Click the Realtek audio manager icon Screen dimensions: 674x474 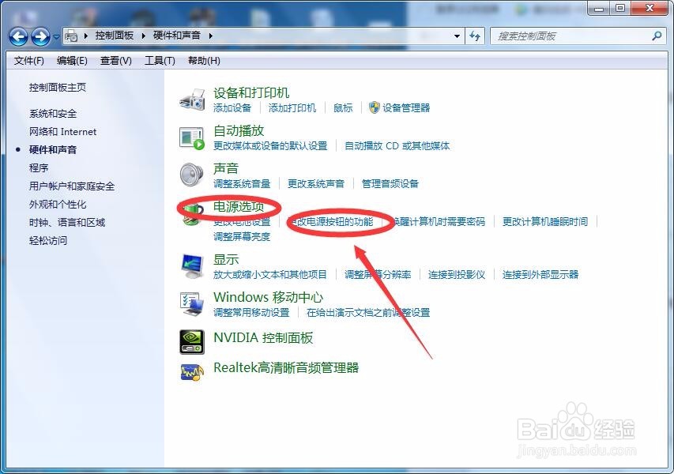pyautogui.click(x=192, y=372)
